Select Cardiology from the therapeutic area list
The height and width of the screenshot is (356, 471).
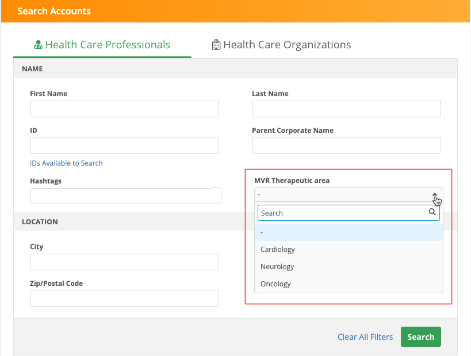(278, 250)
